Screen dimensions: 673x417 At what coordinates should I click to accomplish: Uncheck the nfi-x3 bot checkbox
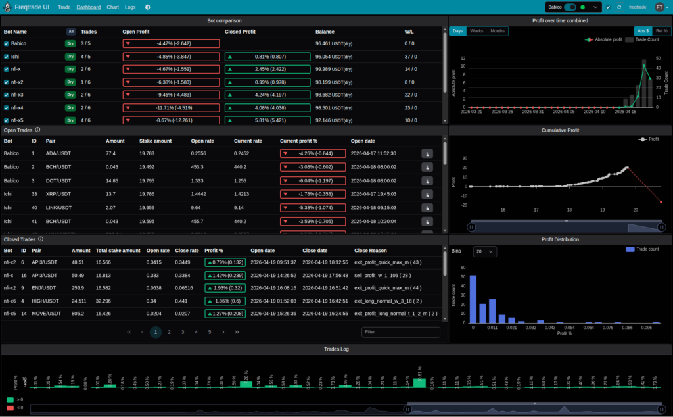coord(7,95)
